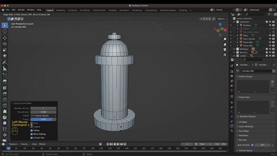Adjust the Factor slider
Screen dimensions: 277x156
pyautogui.click(x=43, y=120)
